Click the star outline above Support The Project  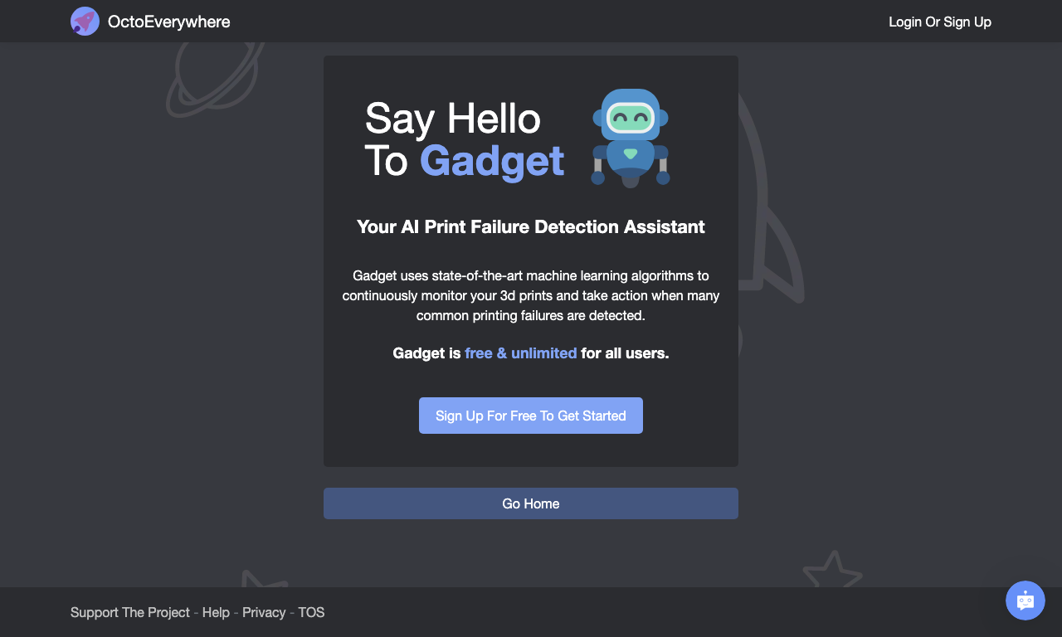click(264, 578)
